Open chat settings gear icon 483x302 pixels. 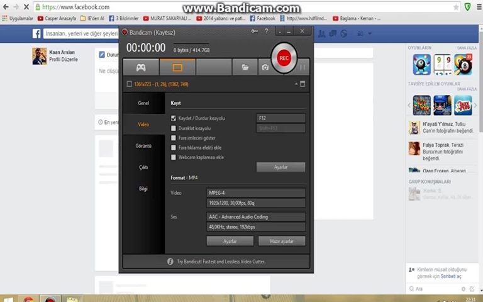click(x=464, y=289)
